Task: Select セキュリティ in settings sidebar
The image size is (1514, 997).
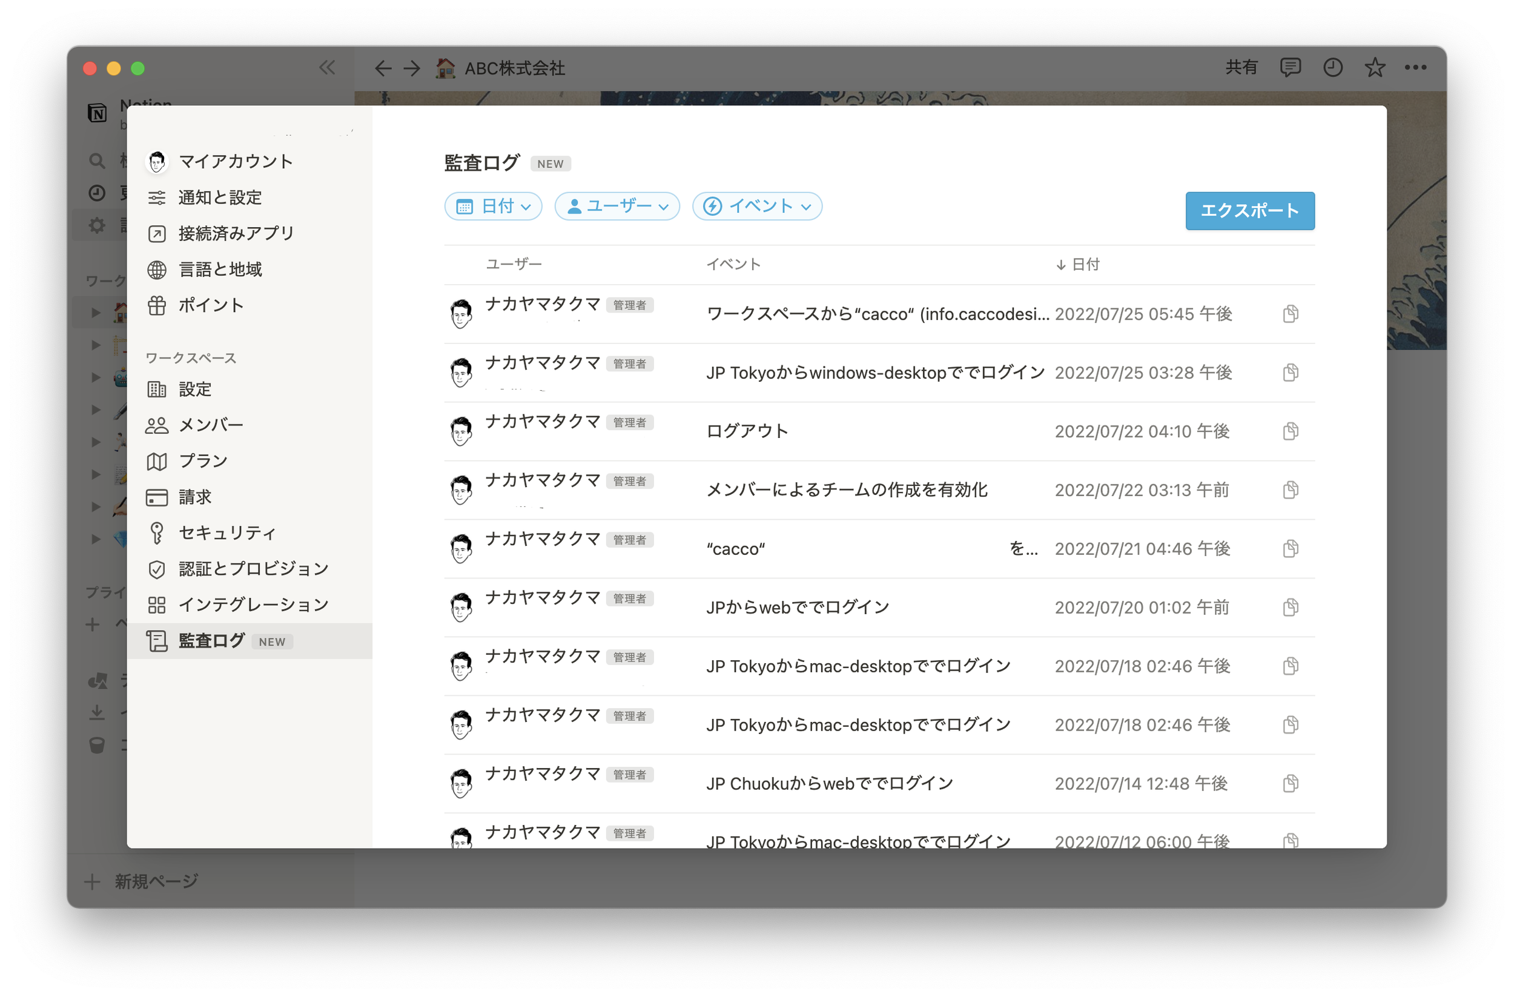Action: pos(226,532)
